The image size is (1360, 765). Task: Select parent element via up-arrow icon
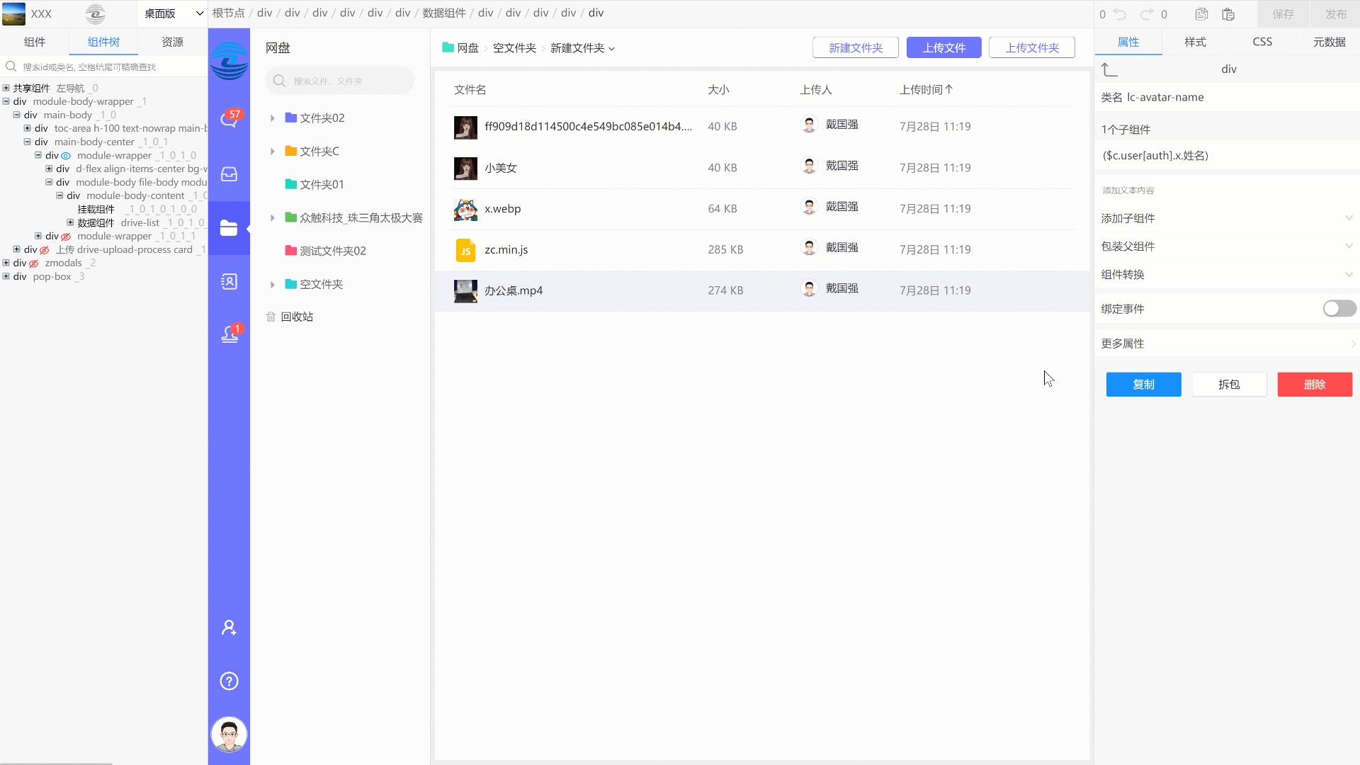click(1109, 69)
